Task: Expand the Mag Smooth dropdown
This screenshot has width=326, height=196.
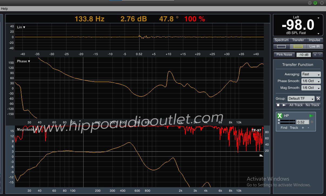Action: pyautogui.click(x=311, y=88)
